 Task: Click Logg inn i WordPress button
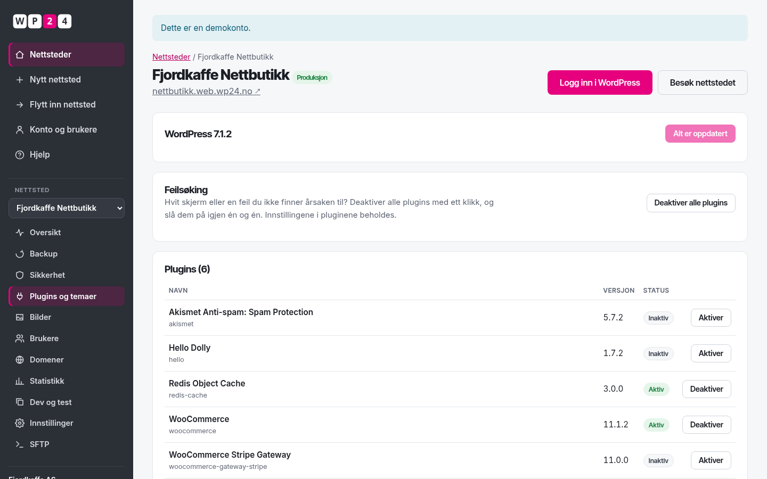(x=600, y=82)
